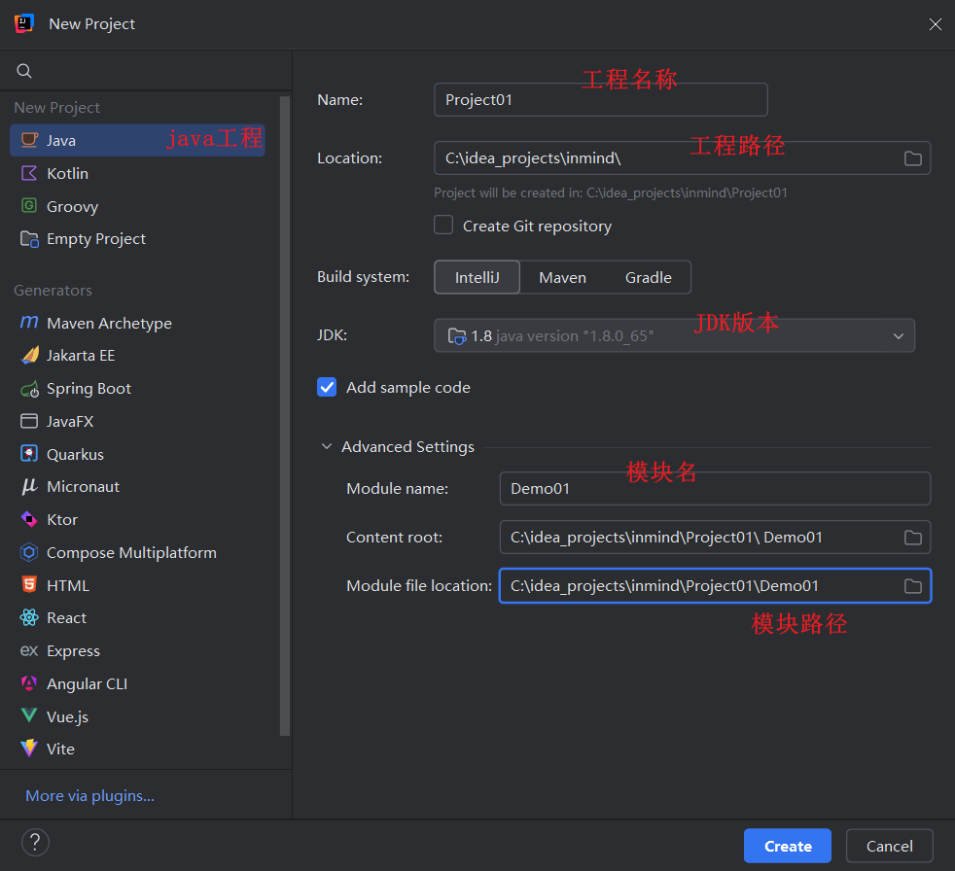The width and height of the screenshot is (955, 871).
Task: Choose Jakarta EE generator
Action: point(138,356)
